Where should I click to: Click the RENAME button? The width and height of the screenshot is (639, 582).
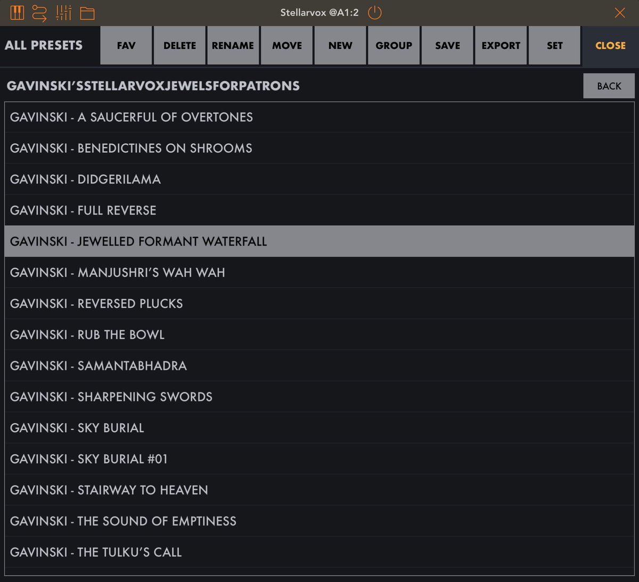point(233,46)
